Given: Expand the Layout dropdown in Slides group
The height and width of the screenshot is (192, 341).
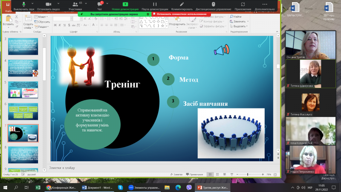Looking at the screenshot, I should pos(41,17).
